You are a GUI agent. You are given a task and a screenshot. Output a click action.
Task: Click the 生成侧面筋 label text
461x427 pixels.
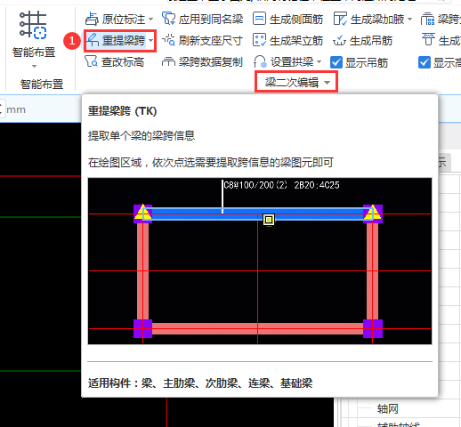pos(296,20)
